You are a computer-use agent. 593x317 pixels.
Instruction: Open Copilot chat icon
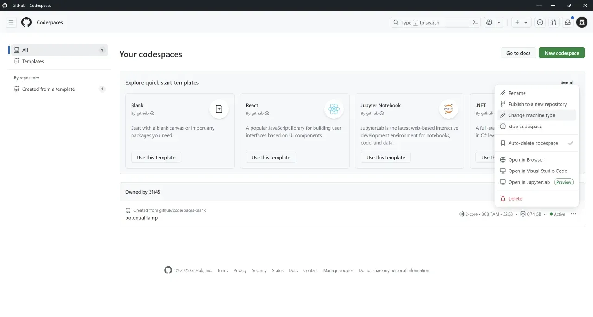pyautogui.click(x=489, y=22)
